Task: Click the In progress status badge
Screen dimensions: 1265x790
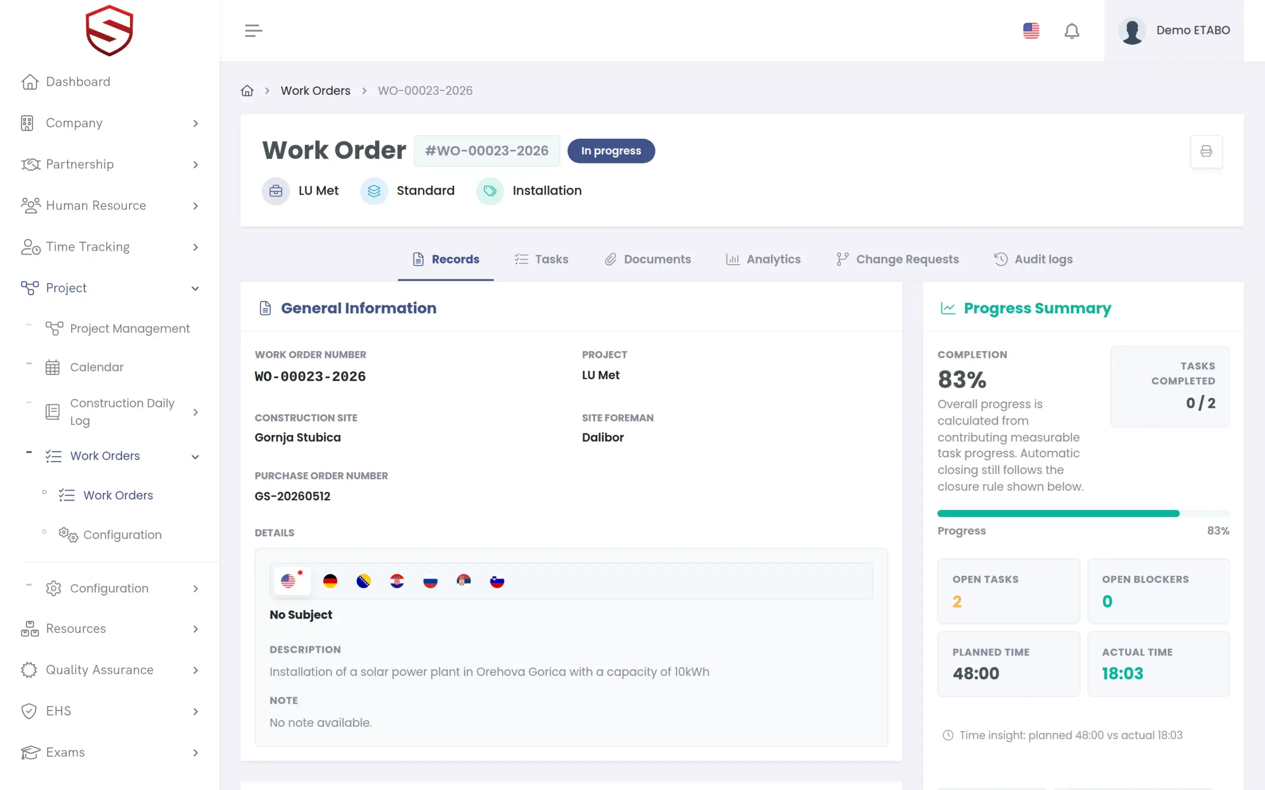Action: click(x=611, y=151)
